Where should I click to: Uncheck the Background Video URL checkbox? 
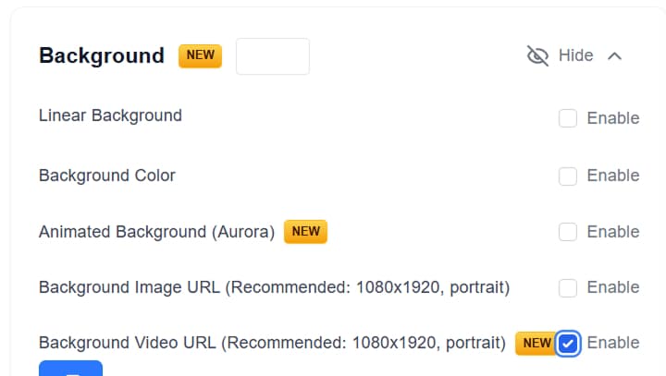[568, 344]
